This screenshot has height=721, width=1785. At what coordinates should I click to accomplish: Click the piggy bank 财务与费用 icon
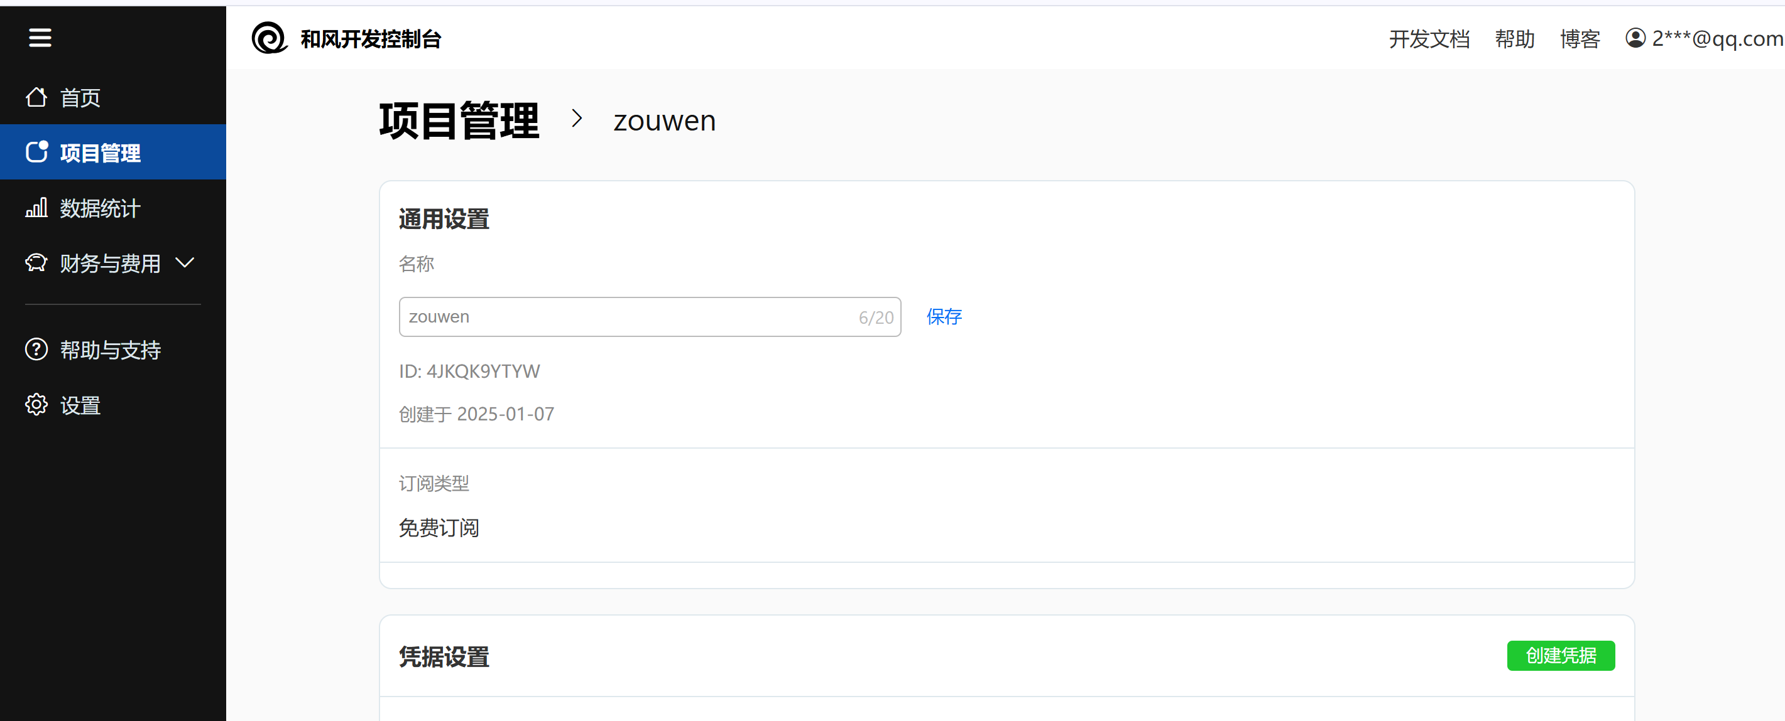coord(36,263)
